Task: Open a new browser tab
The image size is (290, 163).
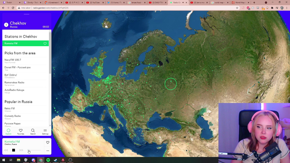Action: (x=254, y=3)
